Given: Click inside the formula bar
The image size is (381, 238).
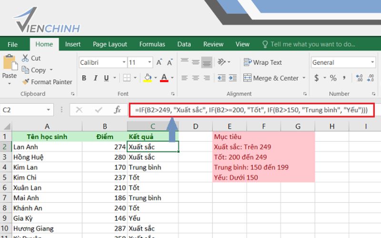Looking at the screenshot, I should (251, 110).
